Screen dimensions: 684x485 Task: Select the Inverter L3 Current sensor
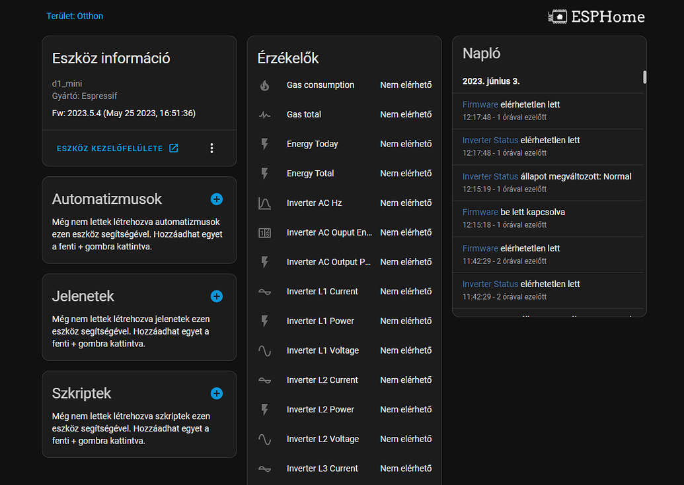pos(344,469)
